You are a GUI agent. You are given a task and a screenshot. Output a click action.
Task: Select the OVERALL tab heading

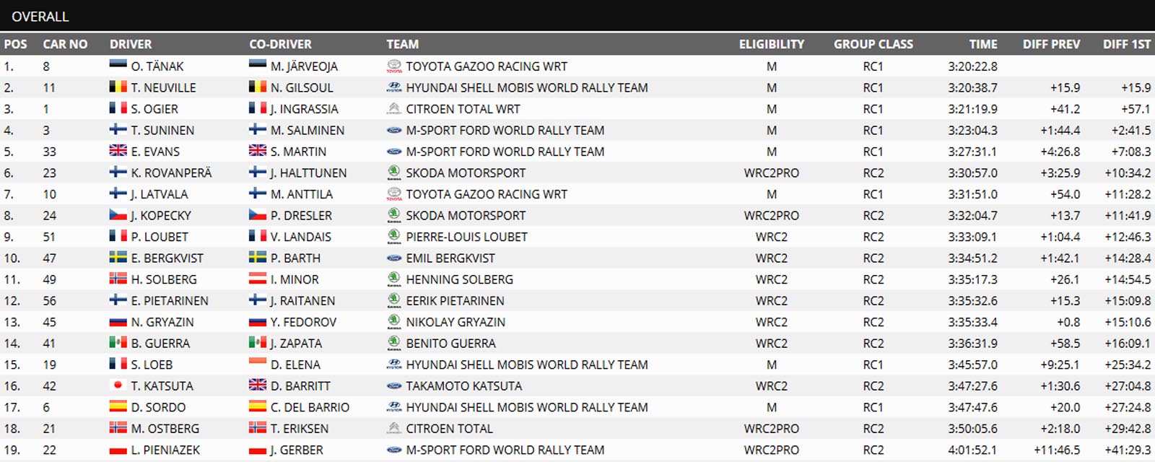(x=40, y=16)
